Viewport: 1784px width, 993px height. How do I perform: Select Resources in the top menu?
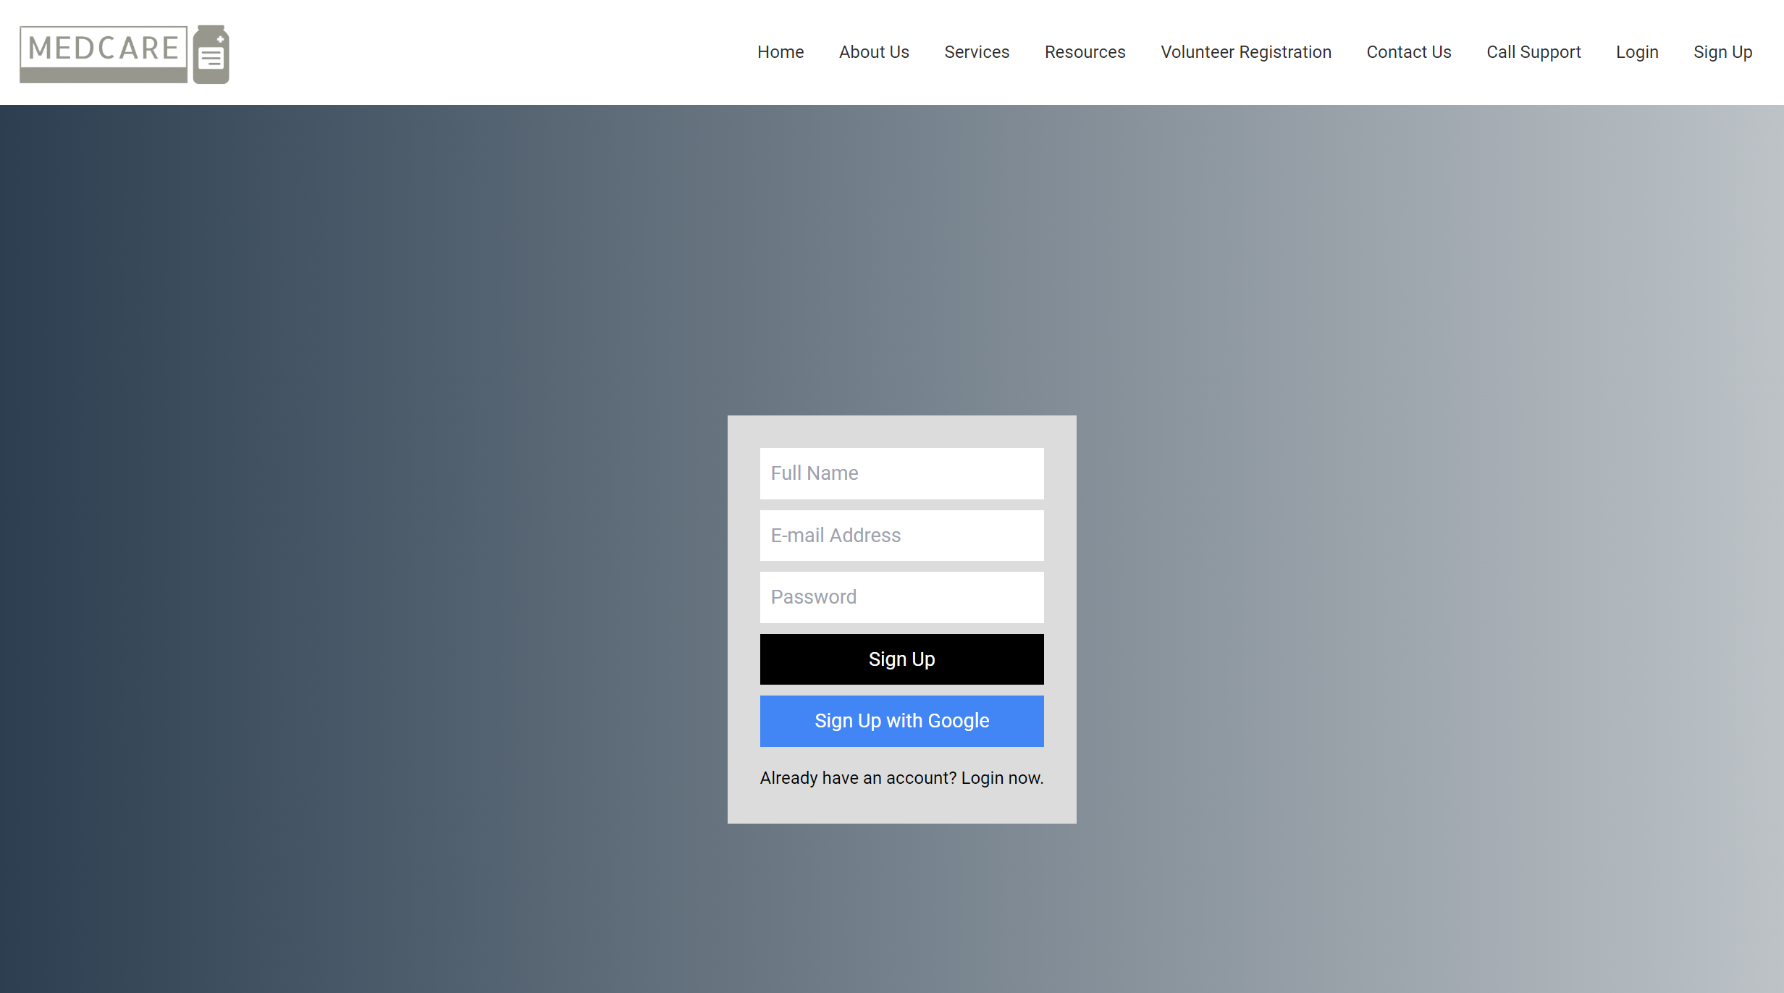tap(1085, 52)
